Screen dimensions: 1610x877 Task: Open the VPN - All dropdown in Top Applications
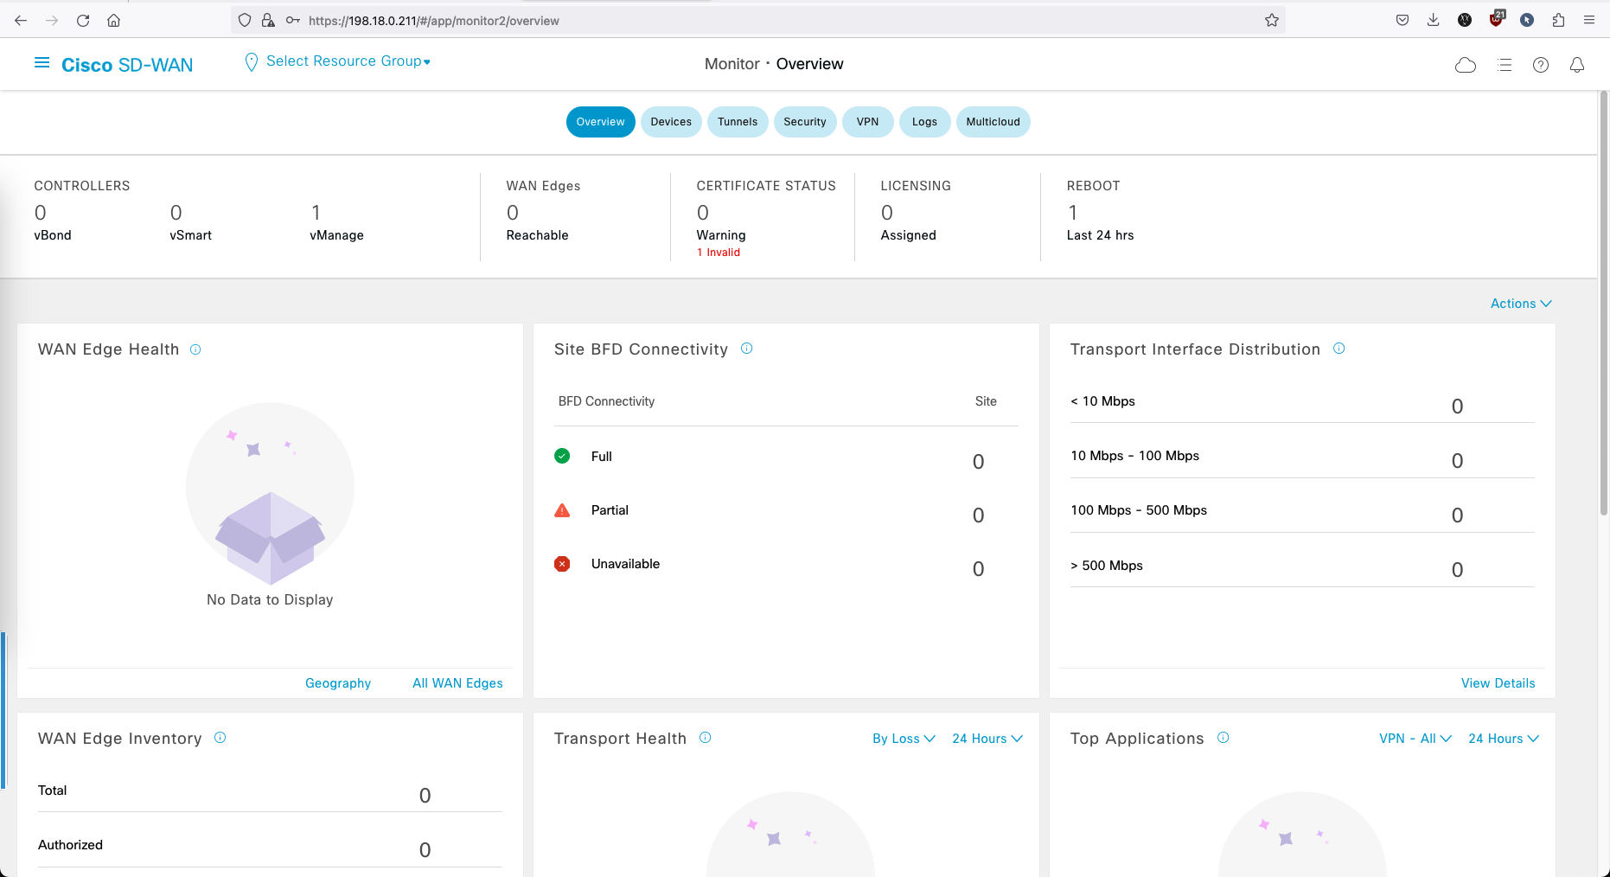pos(1415,739)
